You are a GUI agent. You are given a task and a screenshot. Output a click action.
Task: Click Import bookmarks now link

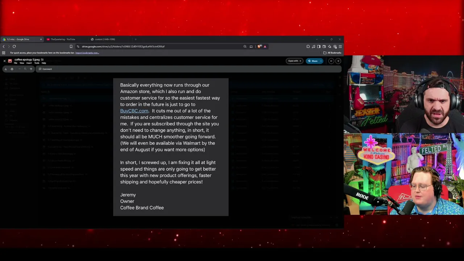87,53
